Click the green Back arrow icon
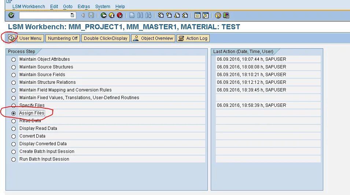The image size is (350, 195). click(104, 15)
